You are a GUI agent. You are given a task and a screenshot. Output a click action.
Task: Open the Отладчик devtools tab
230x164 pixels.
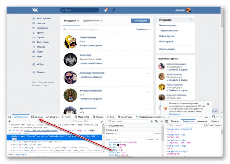52,117
